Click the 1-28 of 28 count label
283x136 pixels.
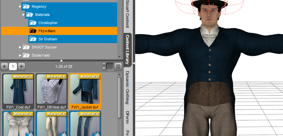click(64, 66)
